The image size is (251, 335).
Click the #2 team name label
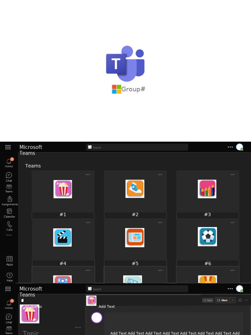[x=135, y=215]
